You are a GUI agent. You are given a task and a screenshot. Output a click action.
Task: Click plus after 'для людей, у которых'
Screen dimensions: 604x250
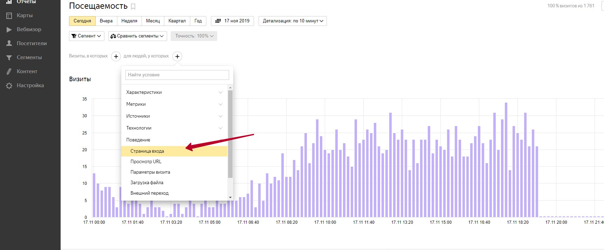coord(177,56)
